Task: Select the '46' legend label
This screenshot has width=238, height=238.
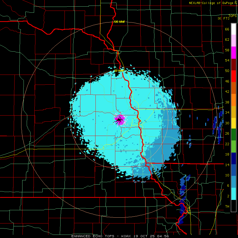Action: pyautogui.click(x=227, y=81)
